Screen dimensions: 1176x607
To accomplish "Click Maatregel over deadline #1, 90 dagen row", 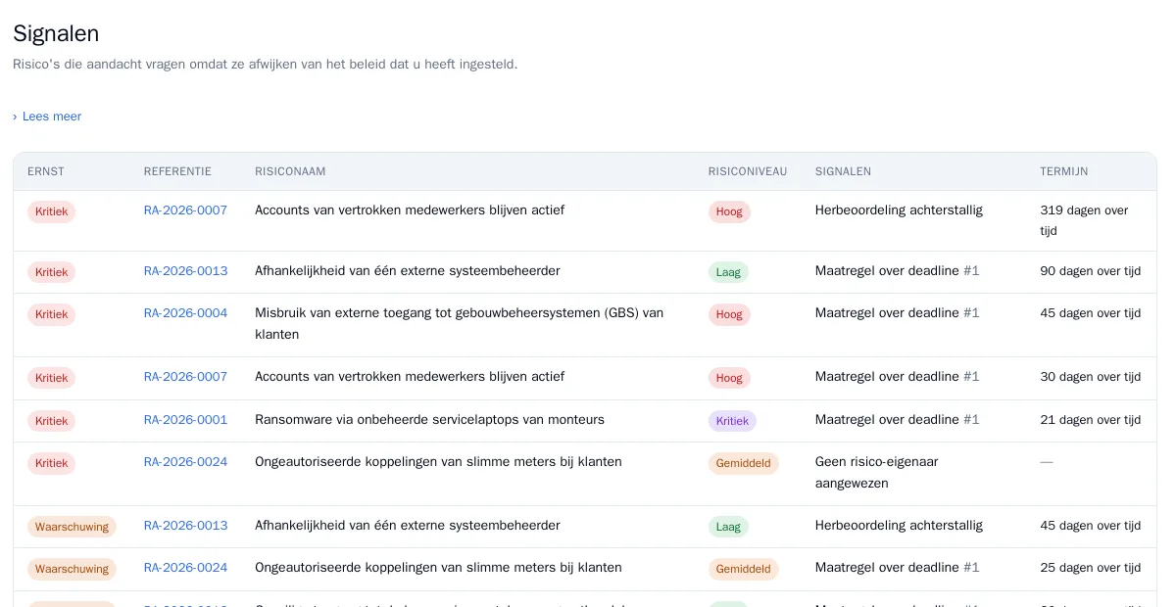I will click(x=897, y=271).
